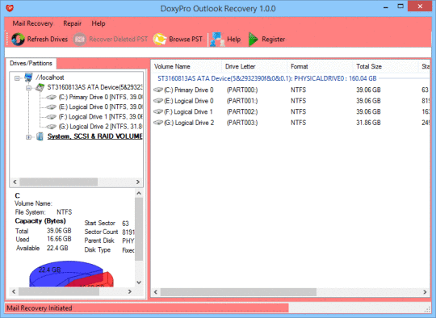Select (E:) Logical Drive 0 in tree
The height and width of the screenshot is (318, 436).
tap(101, 107)
